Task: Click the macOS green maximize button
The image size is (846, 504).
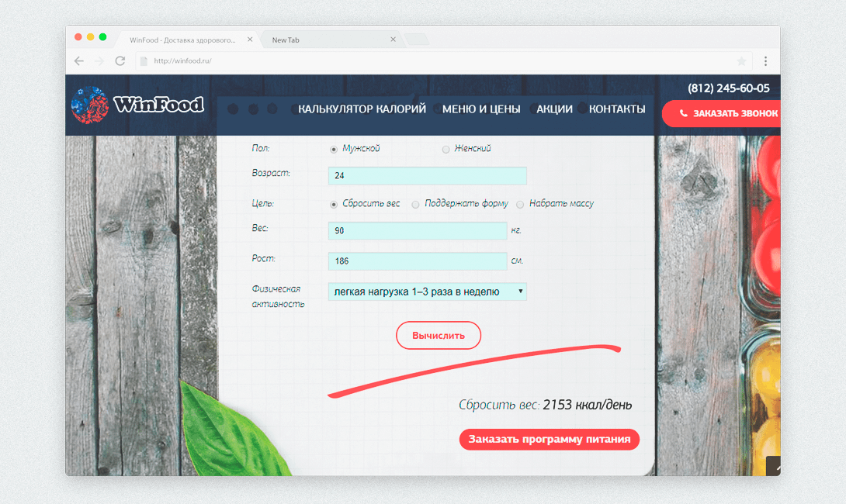Action: [102, 36]
